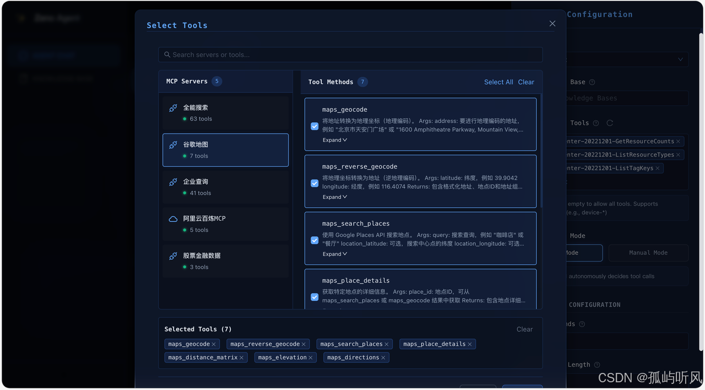Remove maps_search_places chip with x icon

click(387, 344)
